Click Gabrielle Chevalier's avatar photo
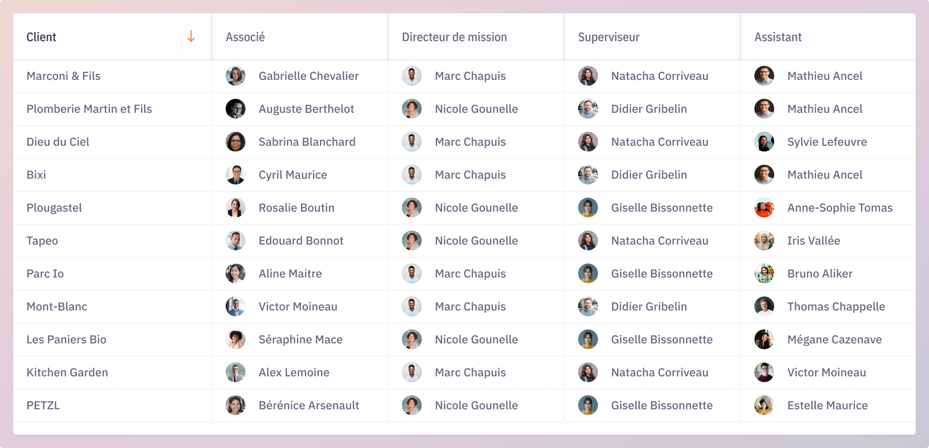This screenshot has width=929, height=448. pyautogui.click(x=236, y=76)
